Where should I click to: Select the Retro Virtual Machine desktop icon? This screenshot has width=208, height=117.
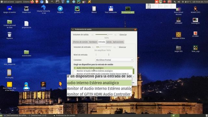178,11
